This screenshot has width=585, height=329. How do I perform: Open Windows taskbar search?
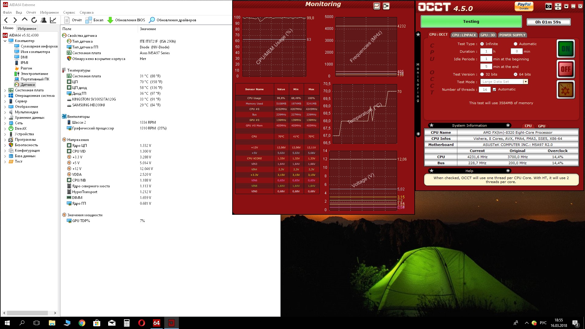[22, 323]
